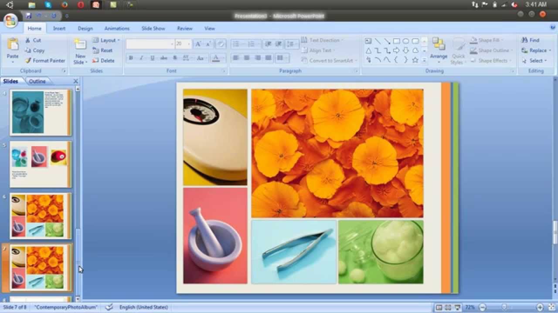Open the Animations tab

click(x=117, y=28)
